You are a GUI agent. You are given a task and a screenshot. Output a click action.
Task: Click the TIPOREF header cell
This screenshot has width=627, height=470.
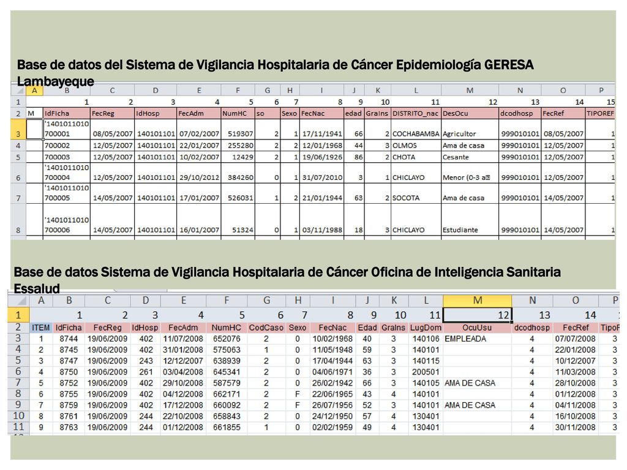(x=600, y=113)
